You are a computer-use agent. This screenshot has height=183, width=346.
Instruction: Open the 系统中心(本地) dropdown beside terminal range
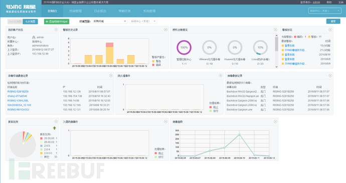coord(143,21)
